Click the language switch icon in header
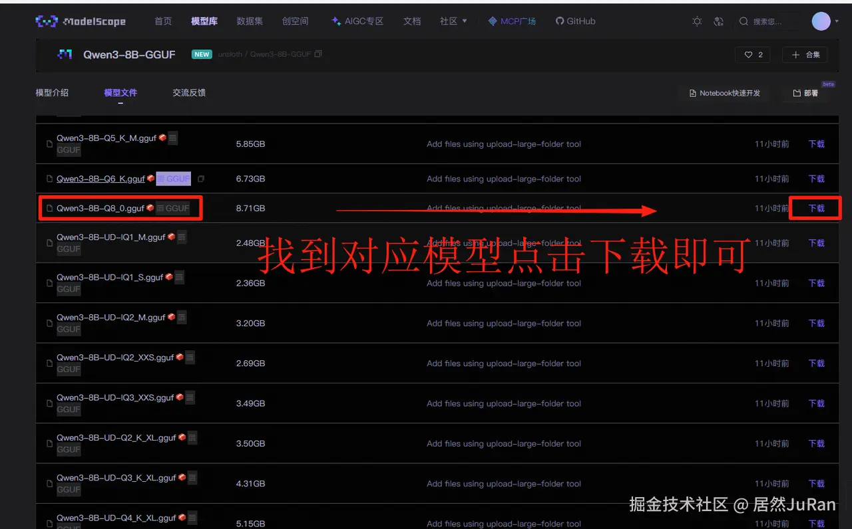Viewport: 852px width, 529px height. 718,21
